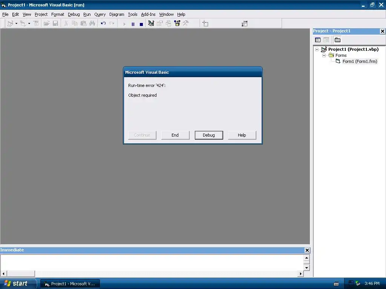Select the Forms folder in project tree
The height and width of the screenshot is (289, 386).
[341, 56]
